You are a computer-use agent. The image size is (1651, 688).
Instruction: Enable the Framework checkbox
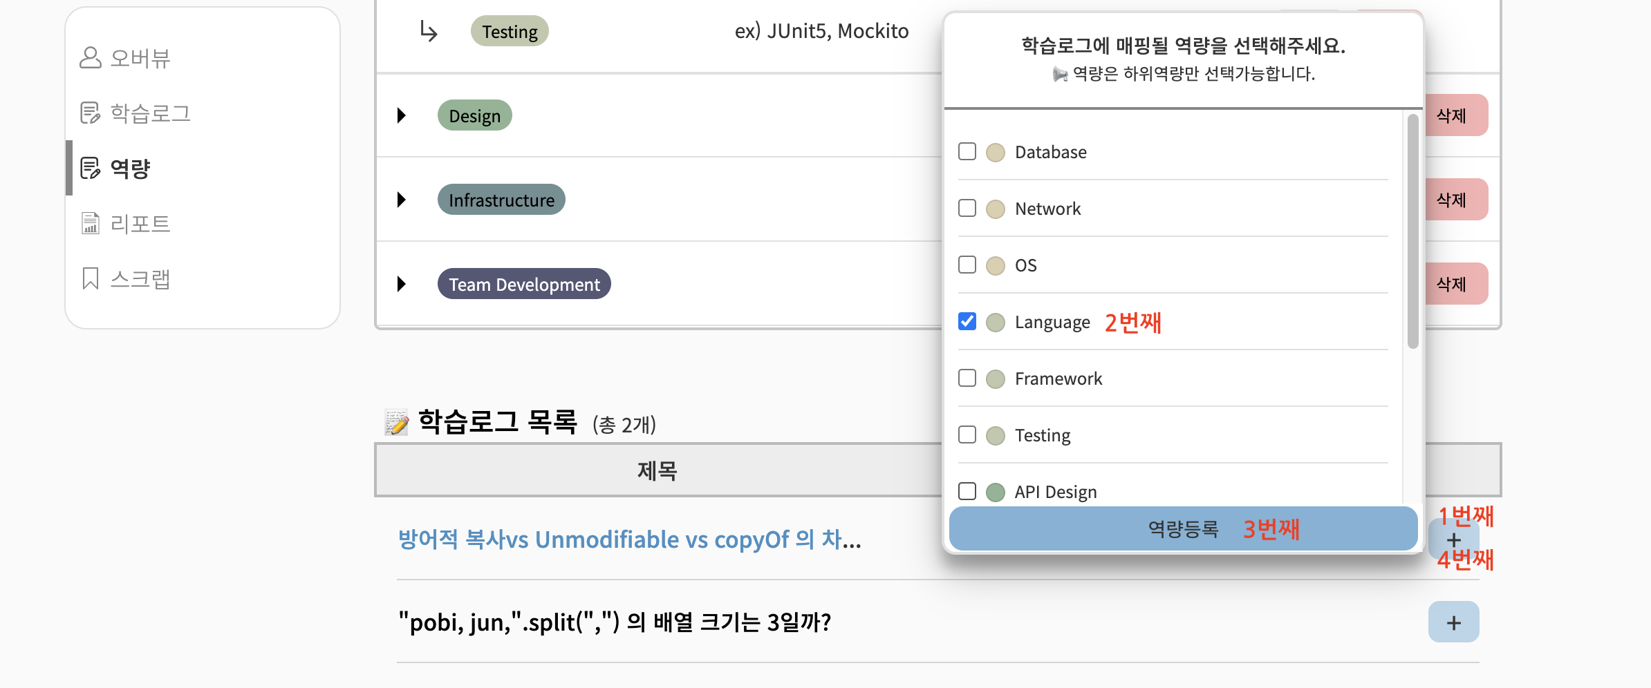(967, 378)
